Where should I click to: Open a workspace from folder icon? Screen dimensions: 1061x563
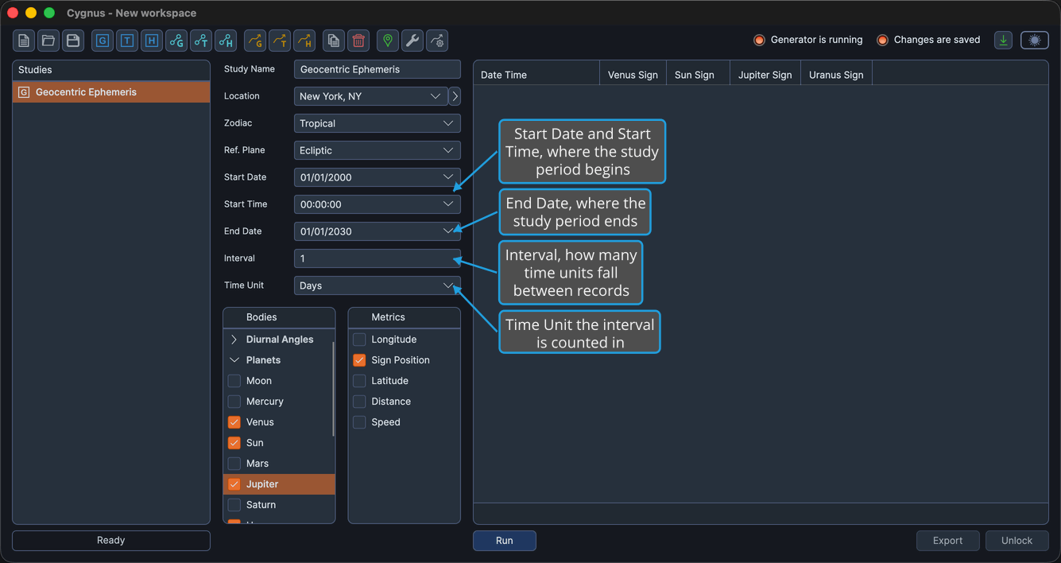point(48,41)
